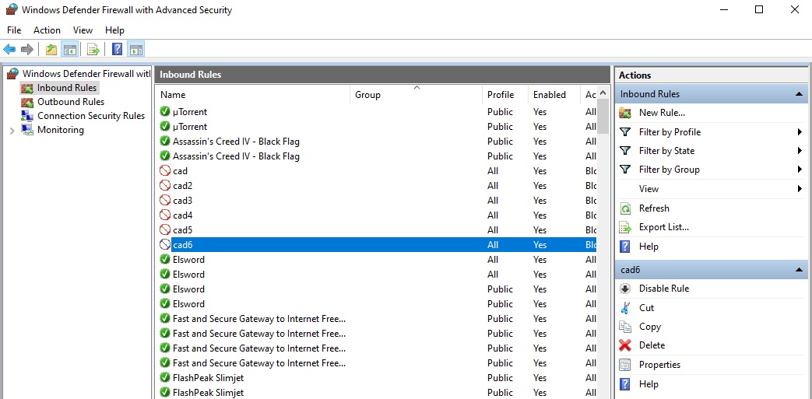Sort by the Enabled column header
Image resolution: width=812 pixels, height=399 pixels.
point(554,95)
